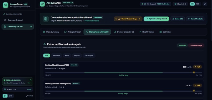Click the sparkle icon beside Clinical Navigation
212x100 pixels.
tap(4, 14)
